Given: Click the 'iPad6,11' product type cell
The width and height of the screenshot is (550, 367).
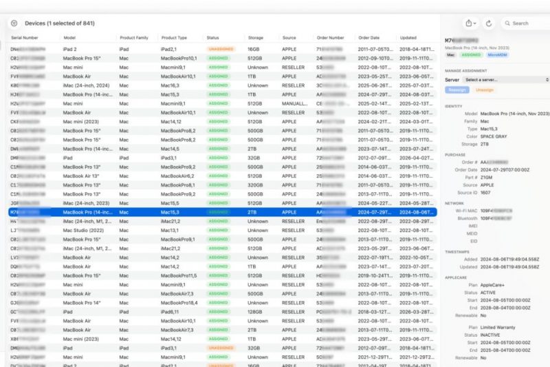Looking at the screenshot, I should [x=170, y=312].
